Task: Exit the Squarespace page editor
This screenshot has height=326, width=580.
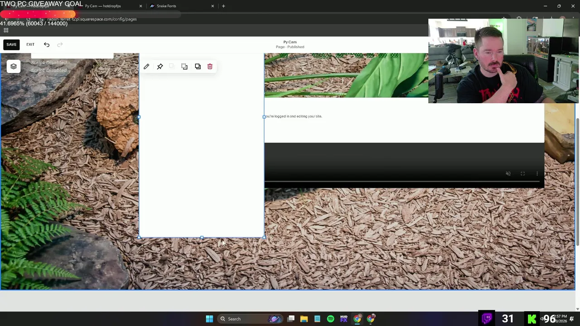Action: pos(30,44)
